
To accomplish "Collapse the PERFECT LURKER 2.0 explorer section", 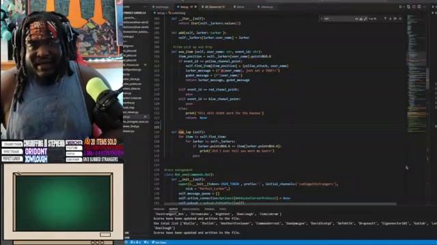I will pos(135,13).
